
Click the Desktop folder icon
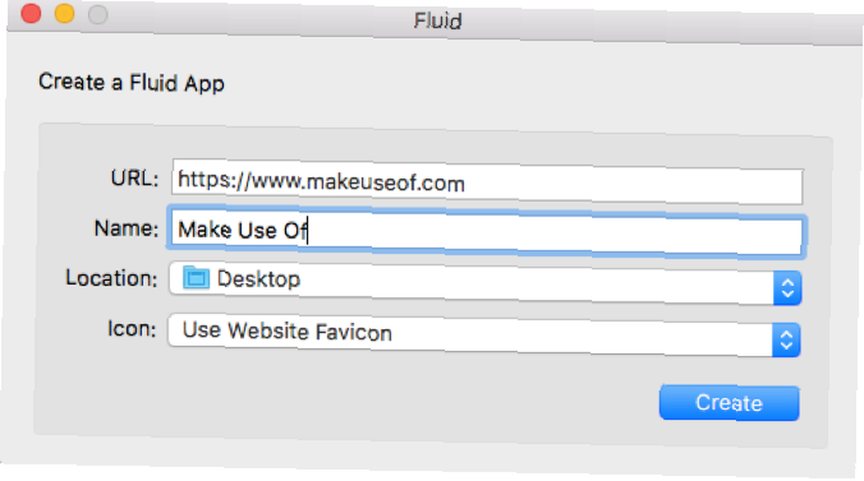(x=196, y=278)
